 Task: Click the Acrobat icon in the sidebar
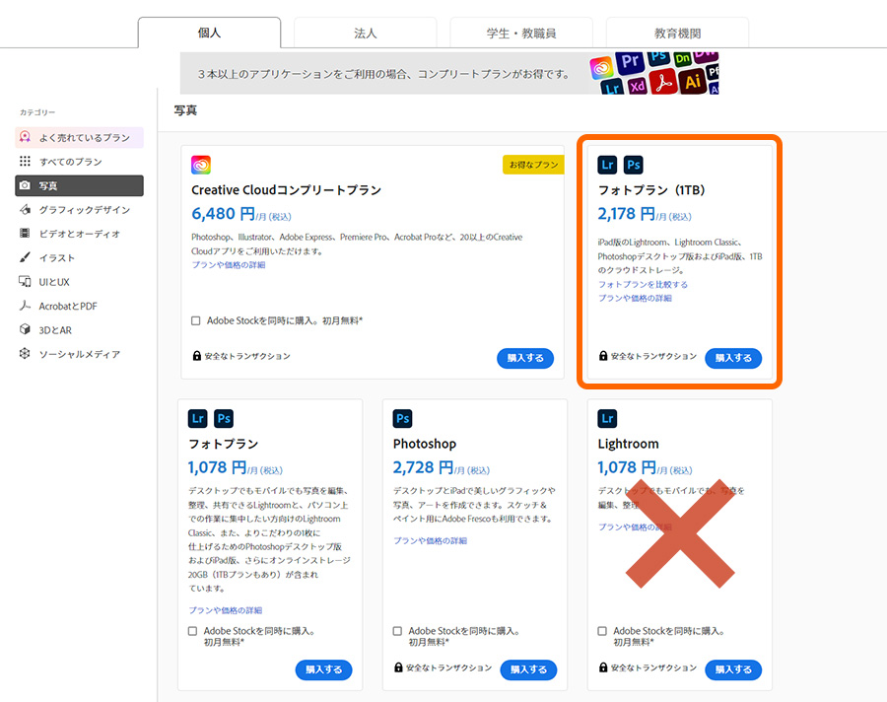25,306
